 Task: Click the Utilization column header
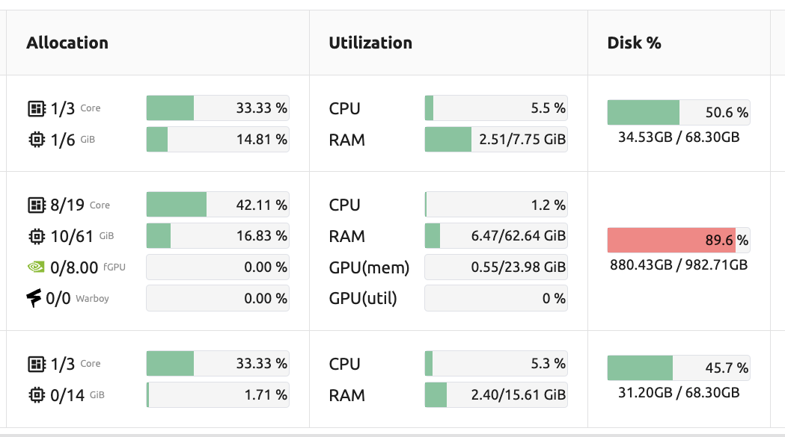tap(370, 43)
